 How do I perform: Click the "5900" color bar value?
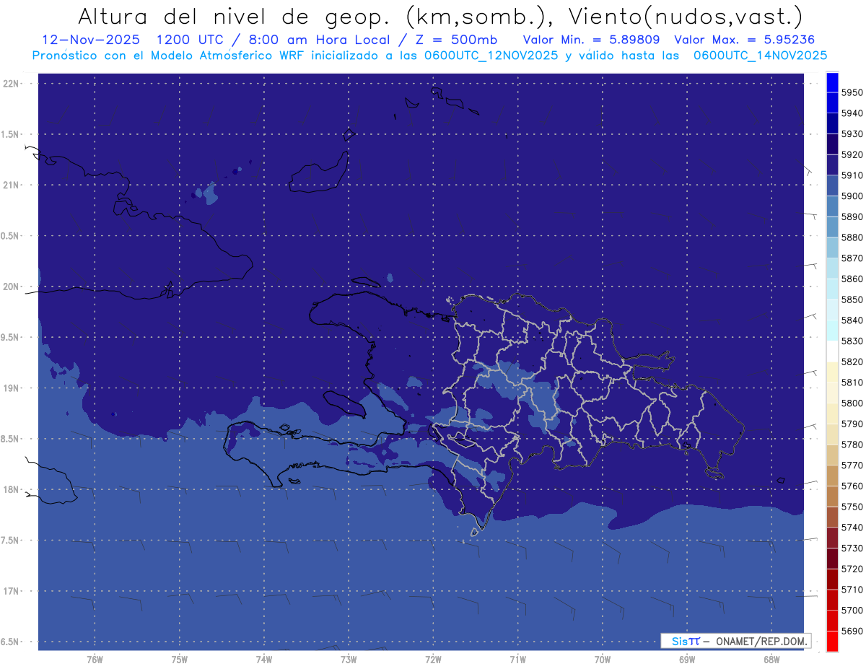pyautogui.click(x=852, y=196)
